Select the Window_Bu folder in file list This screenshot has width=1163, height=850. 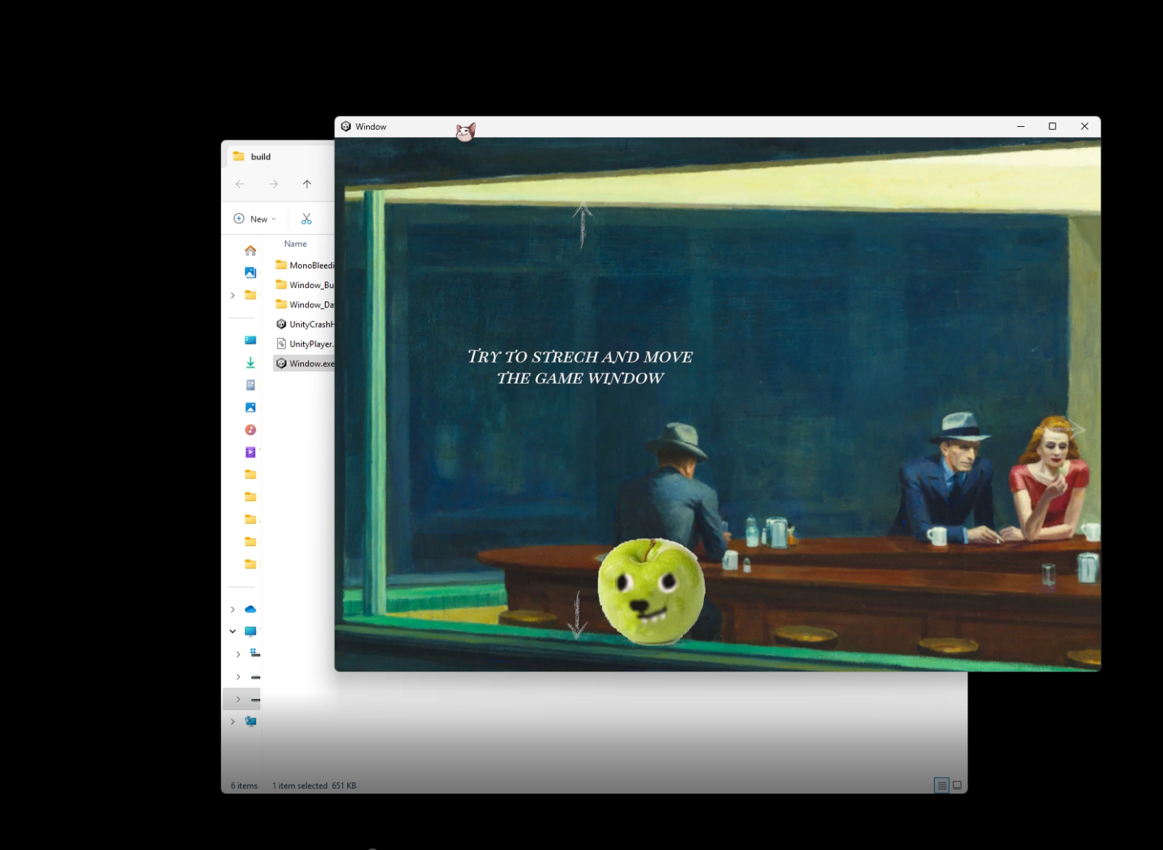(x=305, y=285)
